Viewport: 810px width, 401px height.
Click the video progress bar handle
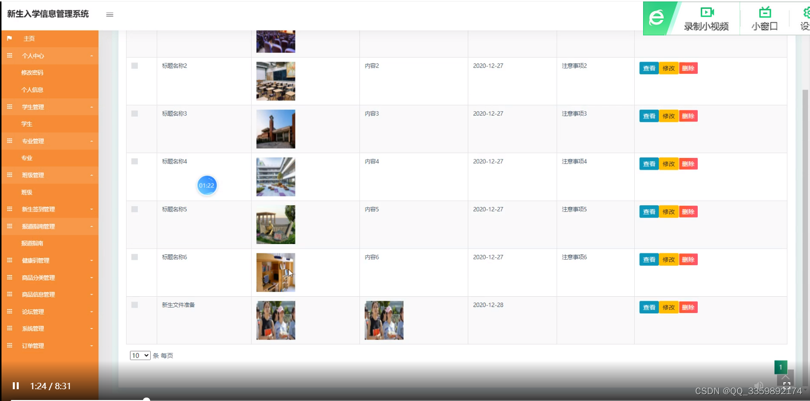point(146,399)
